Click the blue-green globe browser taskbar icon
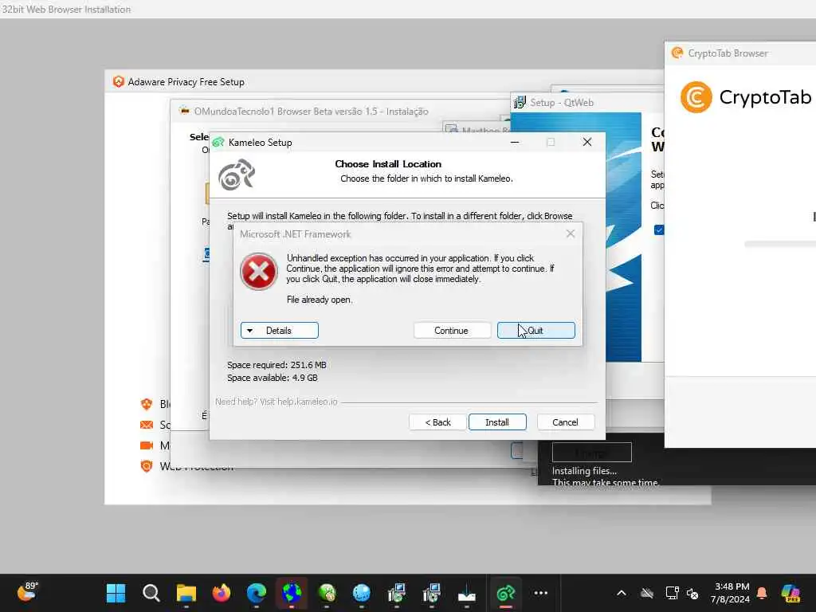The height and width of the screenshot is (612, 816). coord(292,593)
